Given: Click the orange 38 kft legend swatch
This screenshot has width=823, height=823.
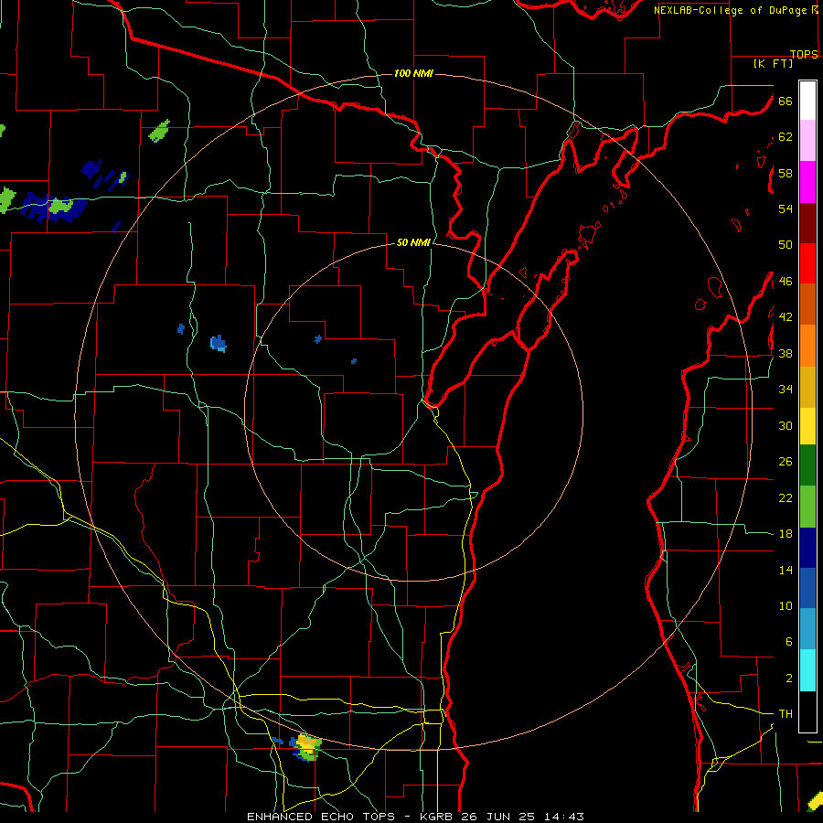Looking at the screenshot, I should click(x=807, y=346).
